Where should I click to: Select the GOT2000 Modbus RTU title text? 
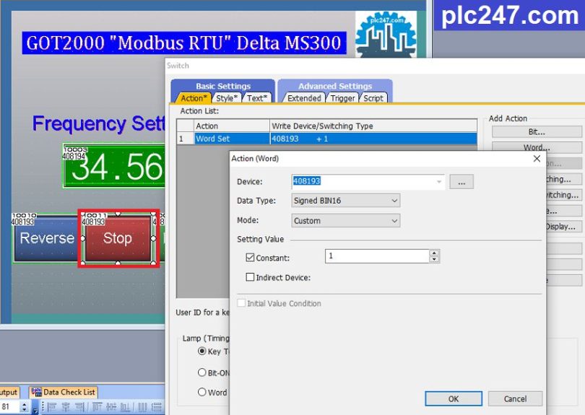coord(184,43)
